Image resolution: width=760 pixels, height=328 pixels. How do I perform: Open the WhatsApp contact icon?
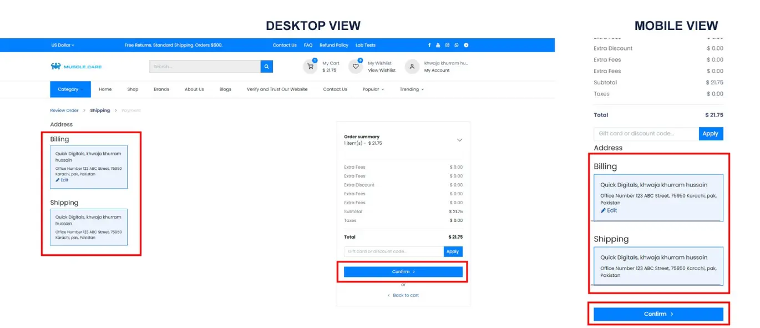(x=457, y=45)
